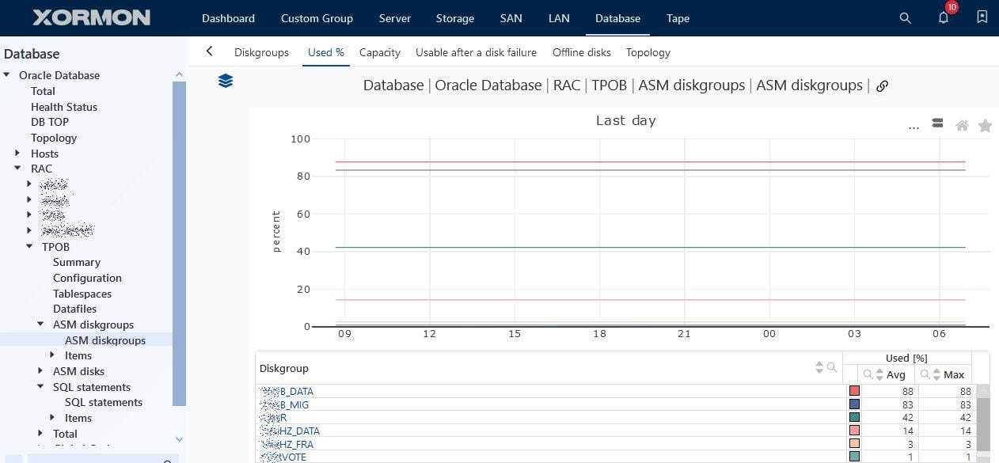Expand the Hosts tree node

(x=17, y=154)
